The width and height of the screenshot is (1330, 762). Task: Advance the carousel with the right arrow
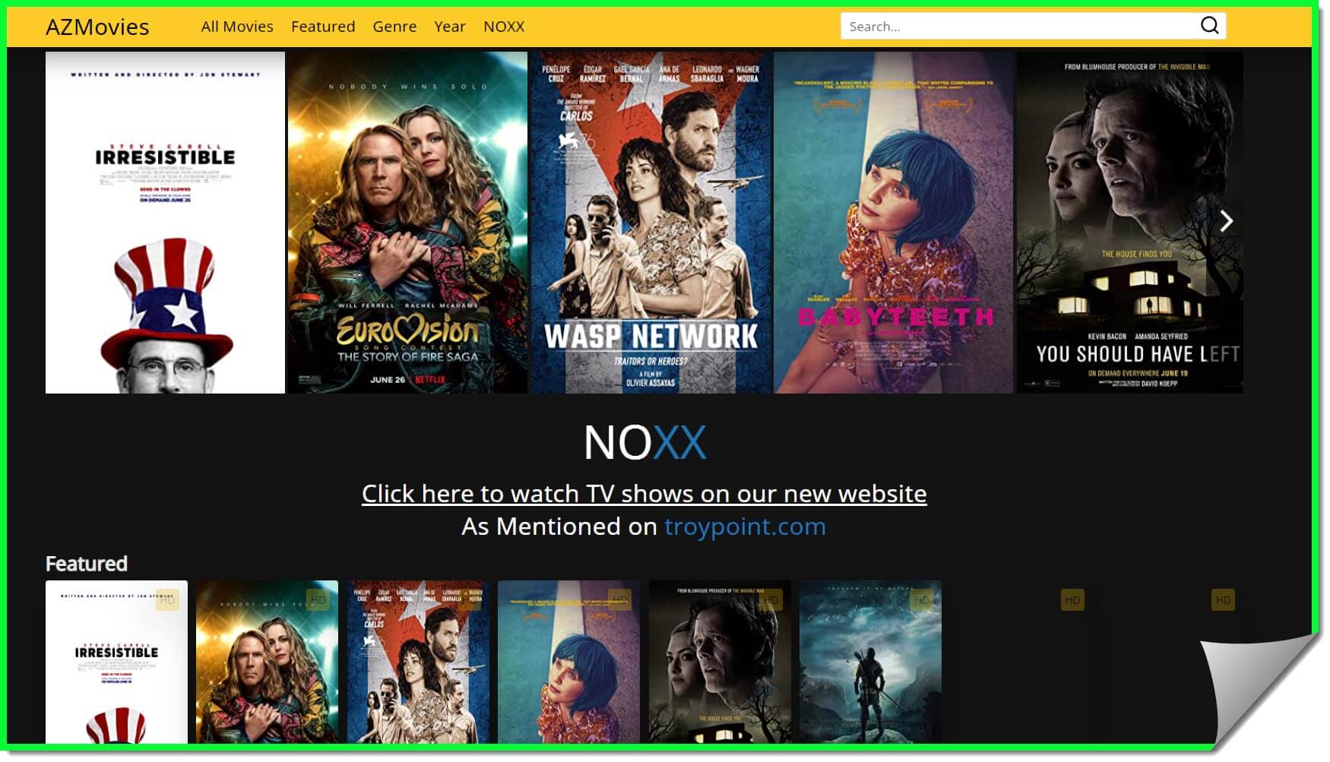pyautogui.click(x=1226, y=221)
